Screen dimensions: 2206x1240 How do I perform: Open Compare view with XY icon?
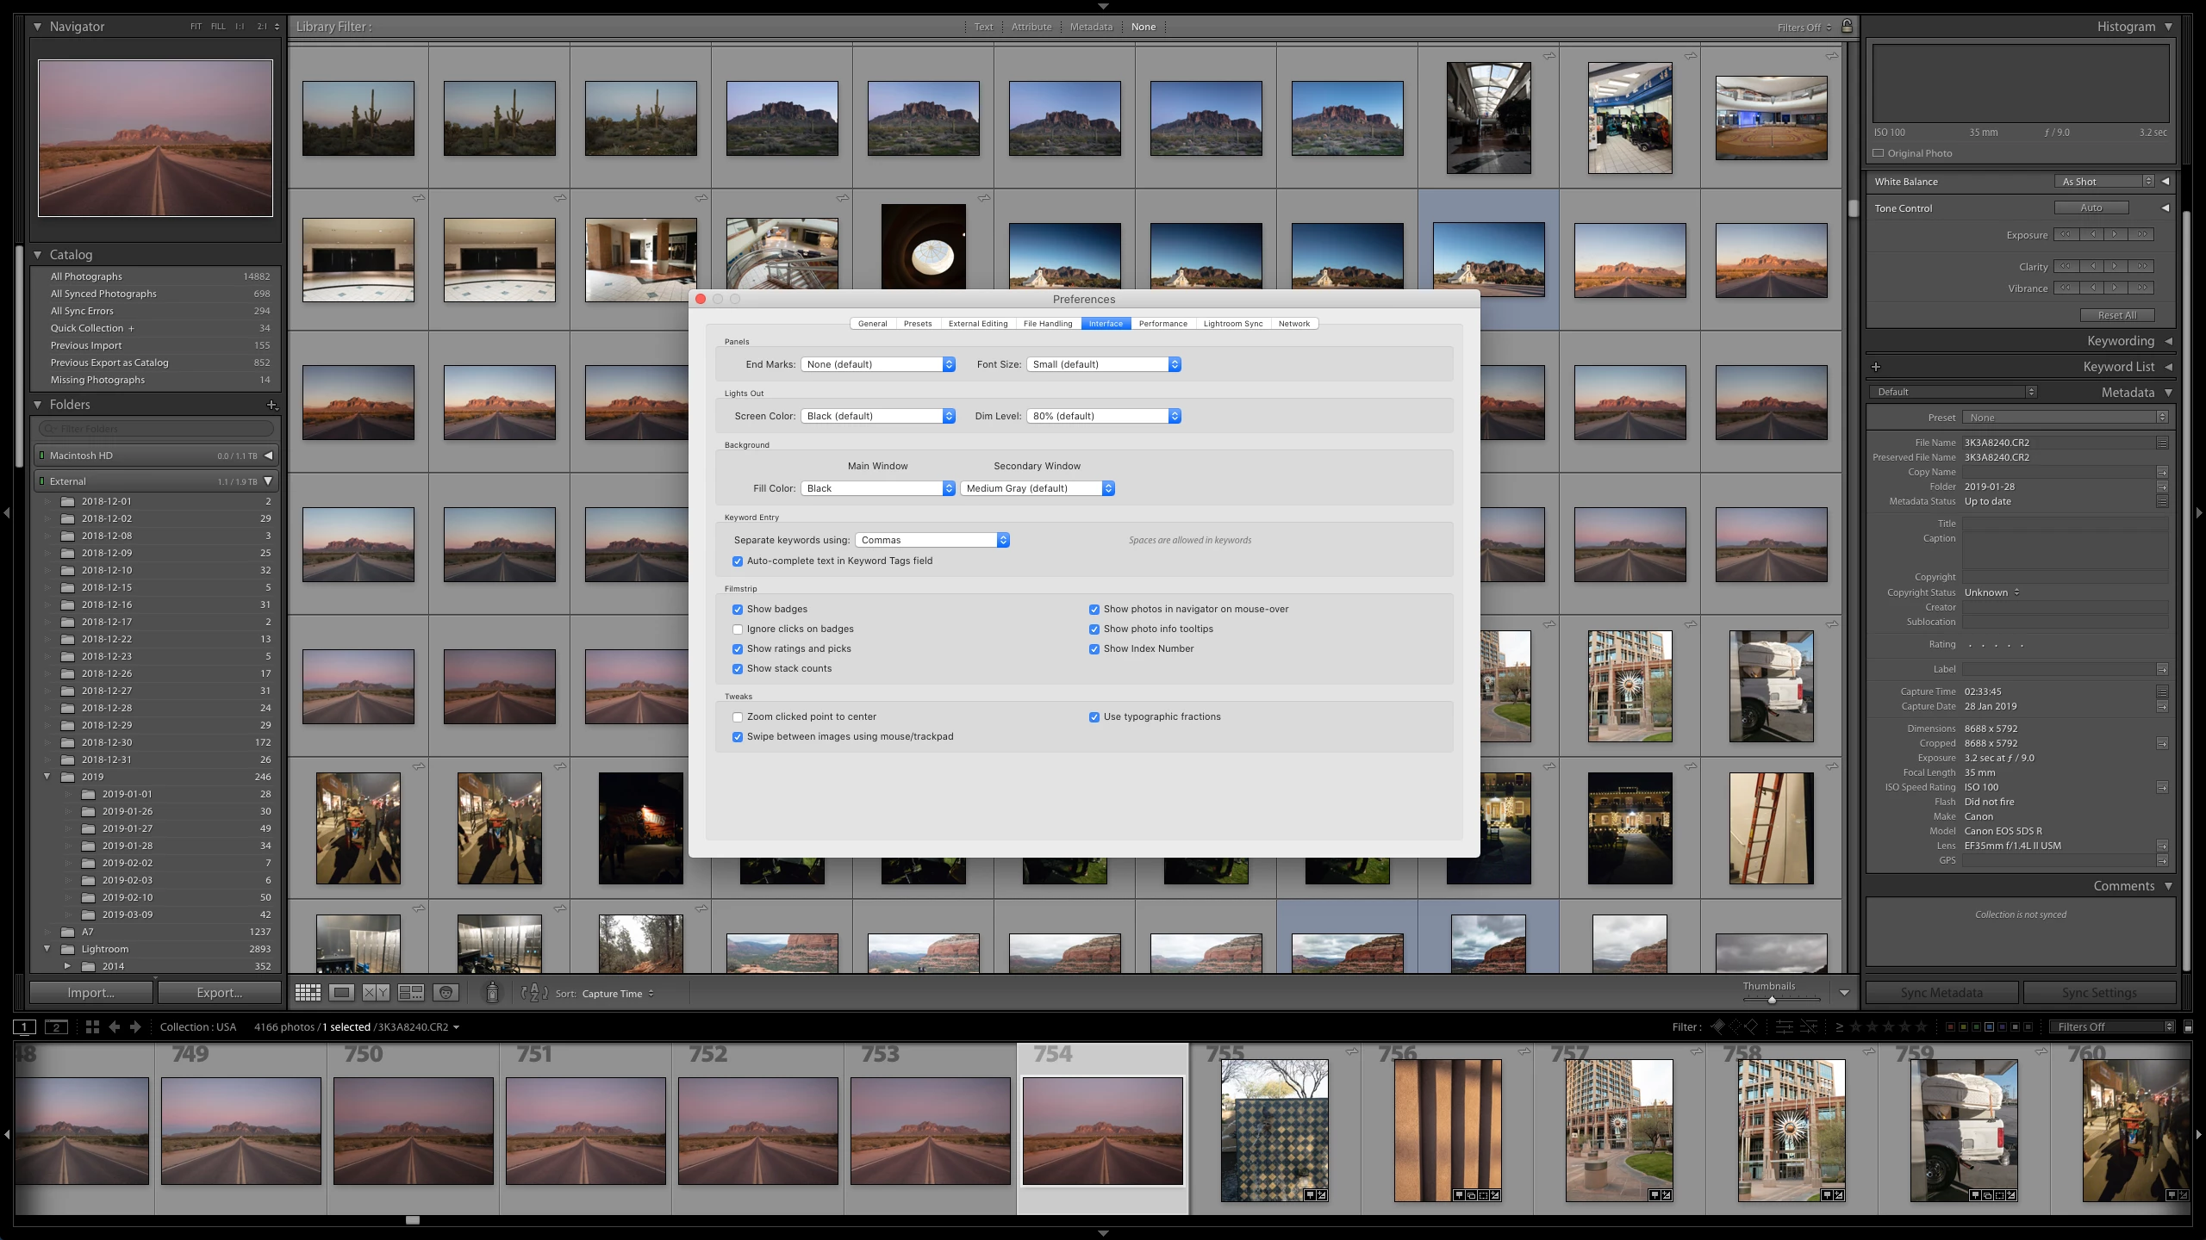(x=376, y=993)
